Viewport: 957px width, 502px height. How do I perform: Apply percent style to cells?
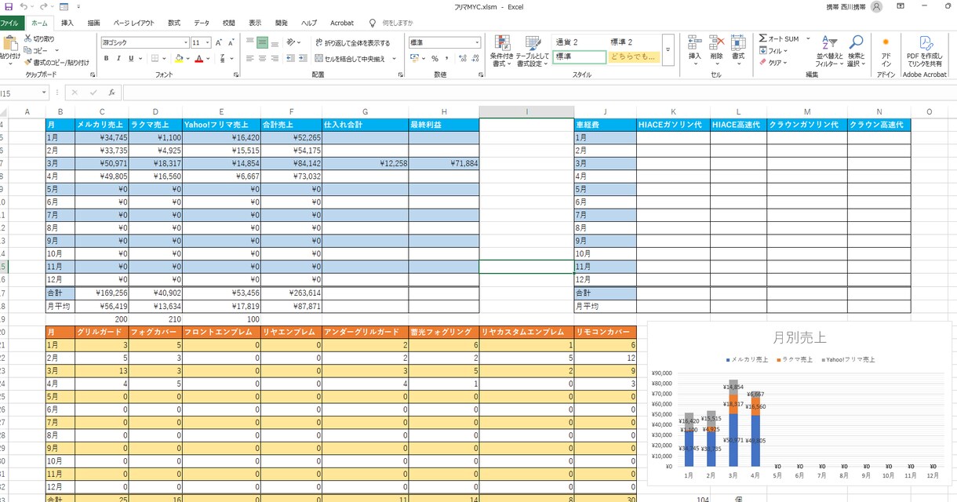tap(435, 59)
